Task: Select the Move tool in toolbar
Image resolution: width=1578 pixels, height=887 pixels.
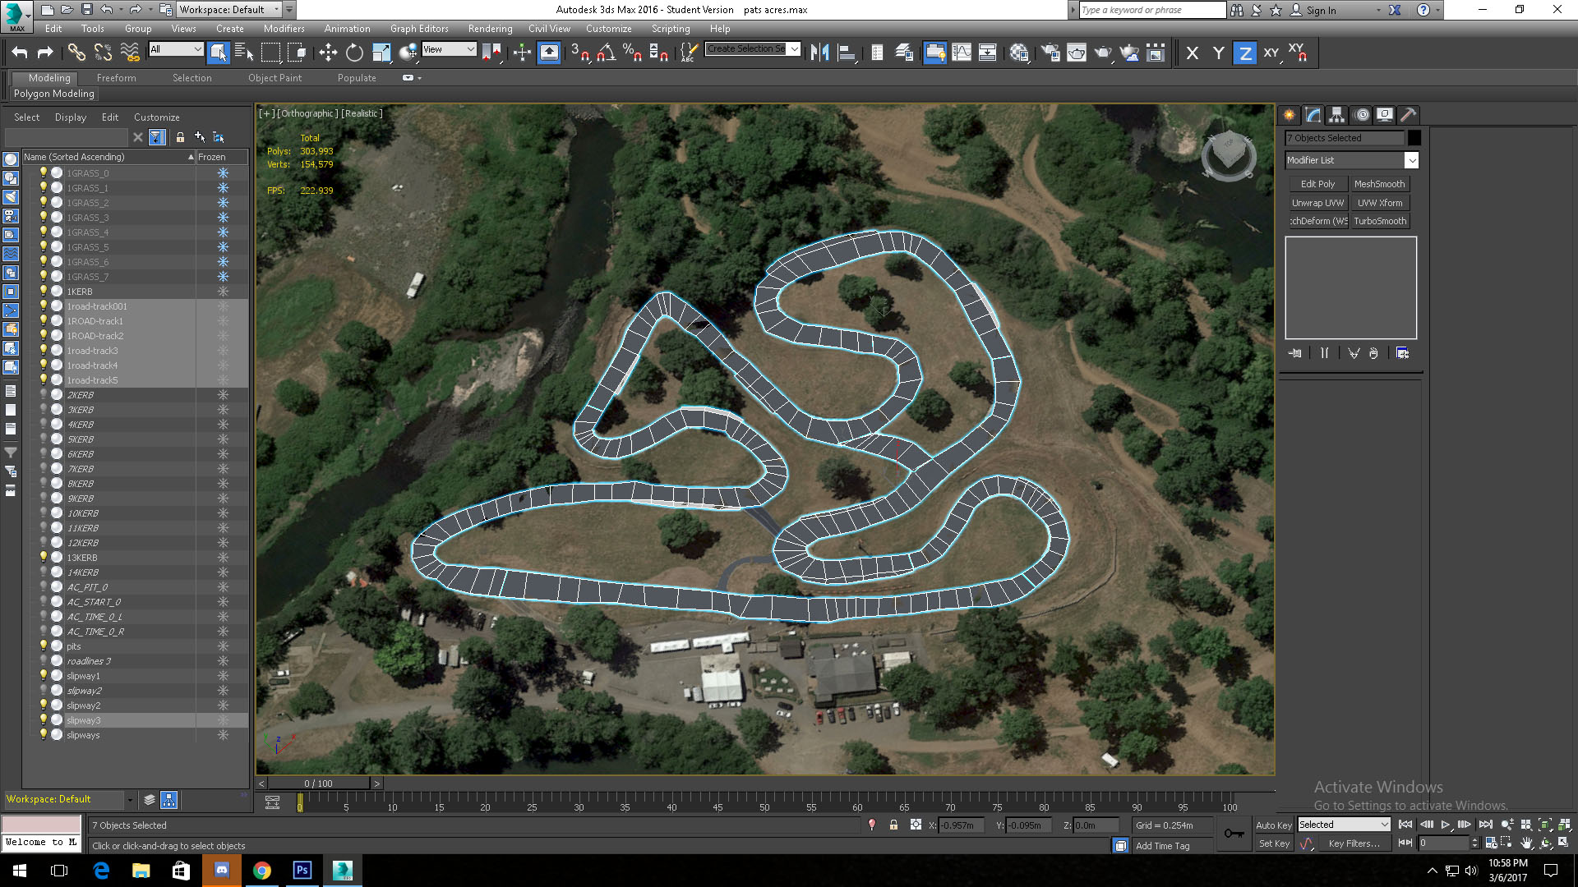Action: pos(328,53)
